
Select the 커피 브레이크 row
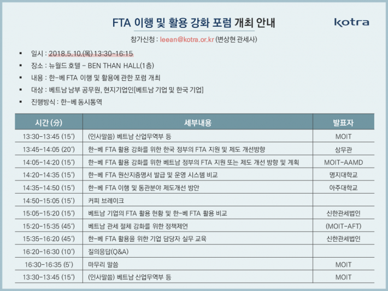coord(195,200)
